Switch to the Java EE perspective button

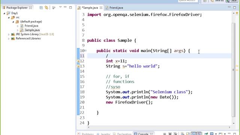(x=217, y=1)
